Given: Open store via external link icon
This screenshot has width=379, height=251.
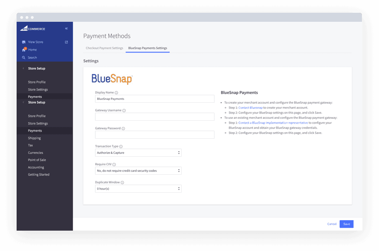Looking at the screenshot, I should (66, 42).
